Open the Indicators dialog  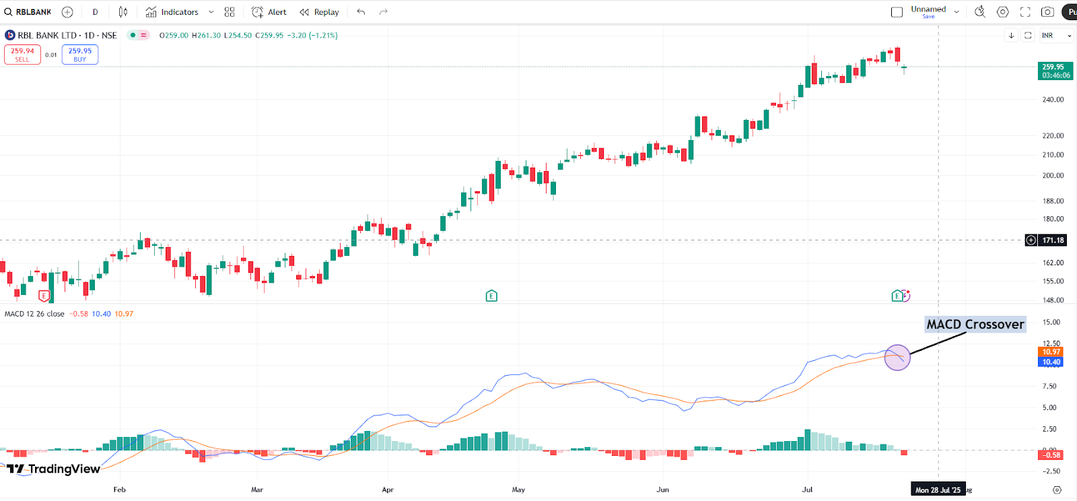(172, 12)
